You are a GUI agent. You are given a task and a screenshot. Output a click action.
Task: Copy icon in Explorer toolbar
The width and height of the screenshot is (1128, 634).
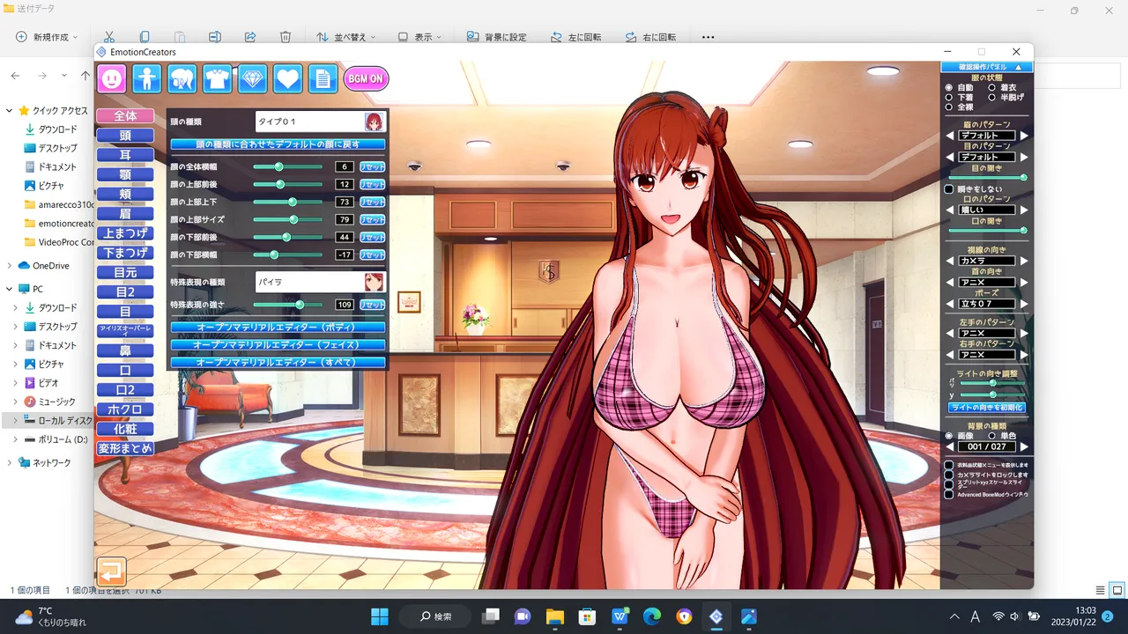pos(145,37)
